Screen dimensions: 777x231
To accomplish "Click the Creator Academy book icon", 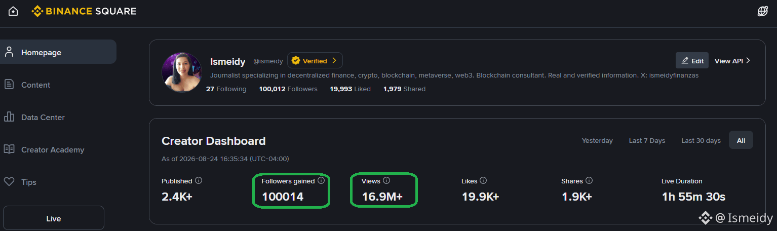I will pos(9,149).
